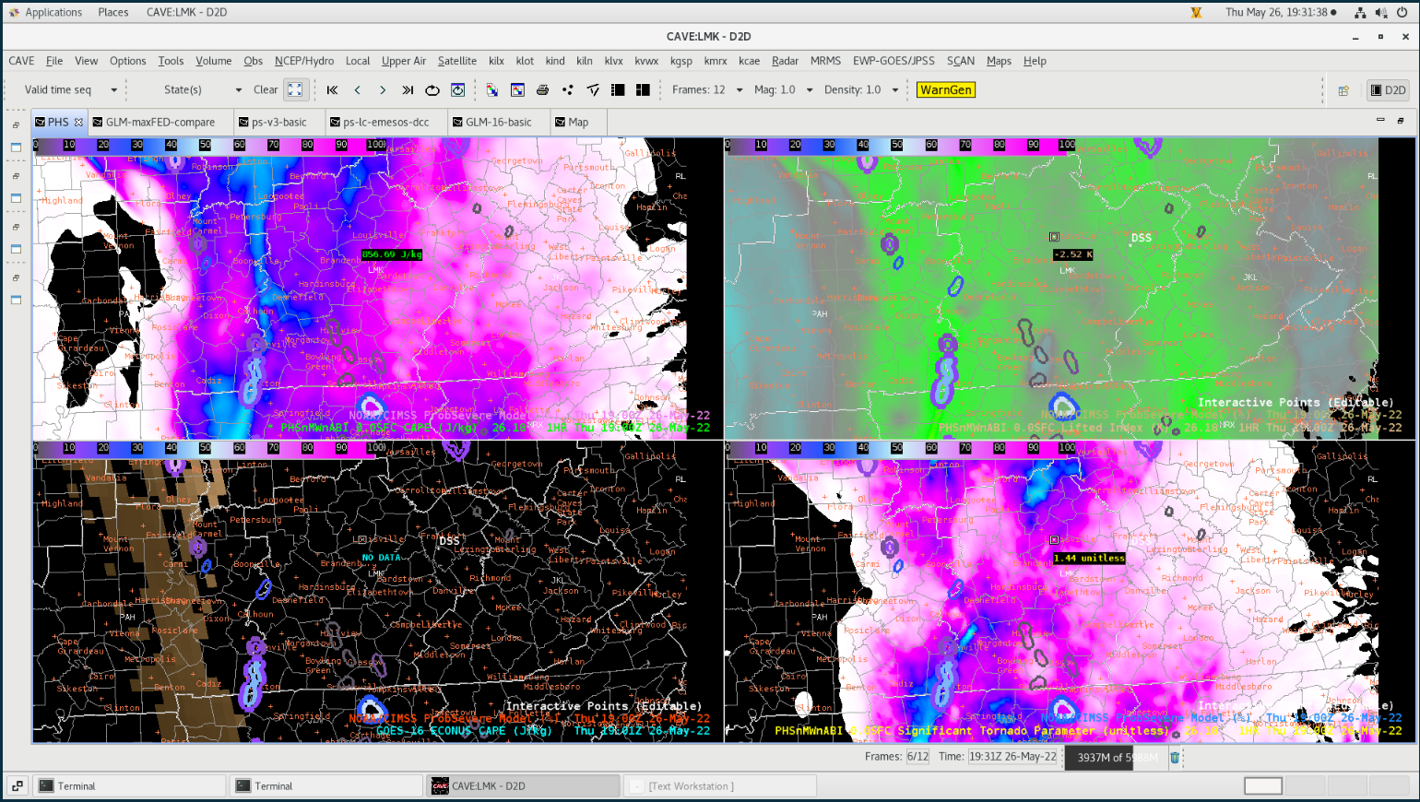This screenshot has width=1420, height=802.
Task: Click the Frames 6/12 status field
Action: (917, 757)
